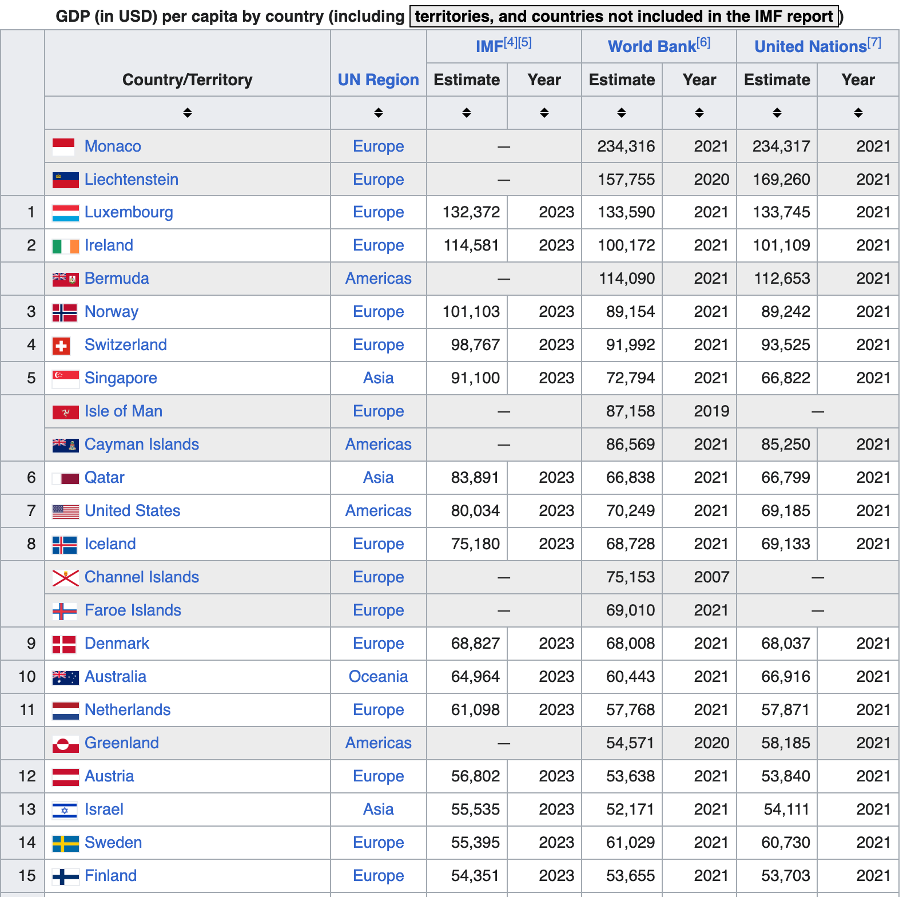
Task: Sort by World Bank Estimate arrows
Action: click(622, 113)
